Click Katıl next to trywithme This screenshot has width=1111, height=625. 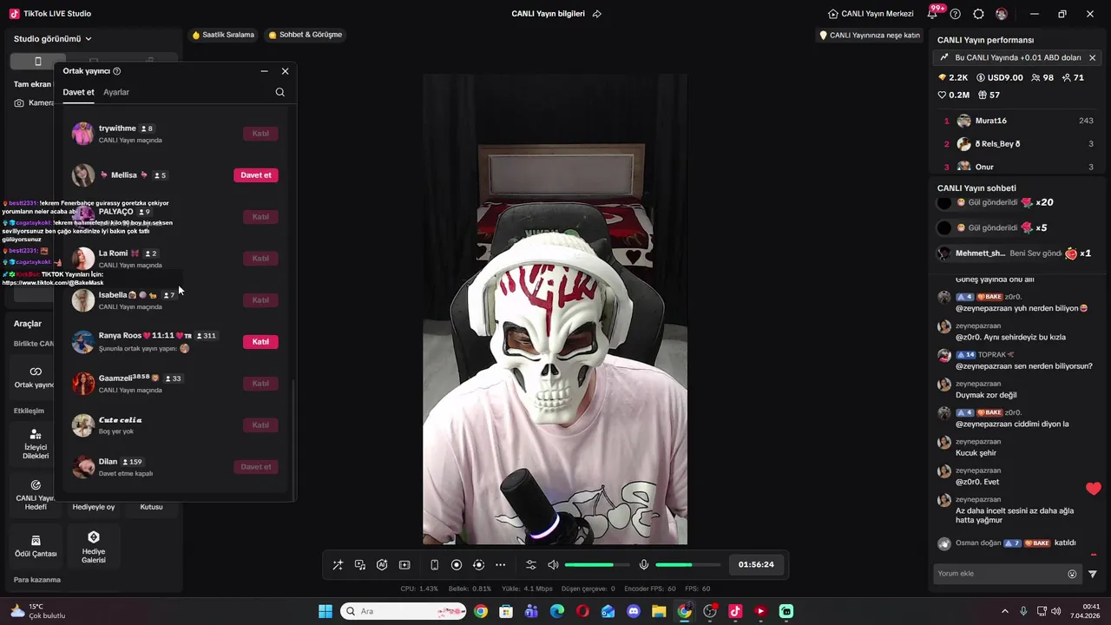coord(260,134)
